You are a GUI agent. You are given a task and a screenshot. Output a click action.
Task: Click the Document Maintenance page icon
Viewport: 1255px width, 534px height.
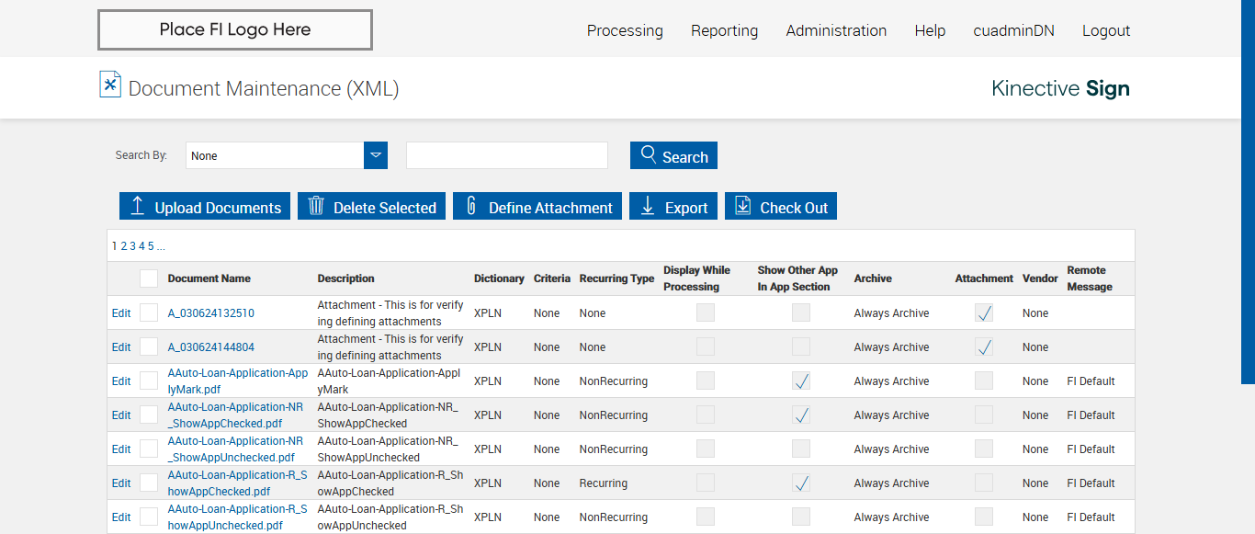(x=110, y=85)
